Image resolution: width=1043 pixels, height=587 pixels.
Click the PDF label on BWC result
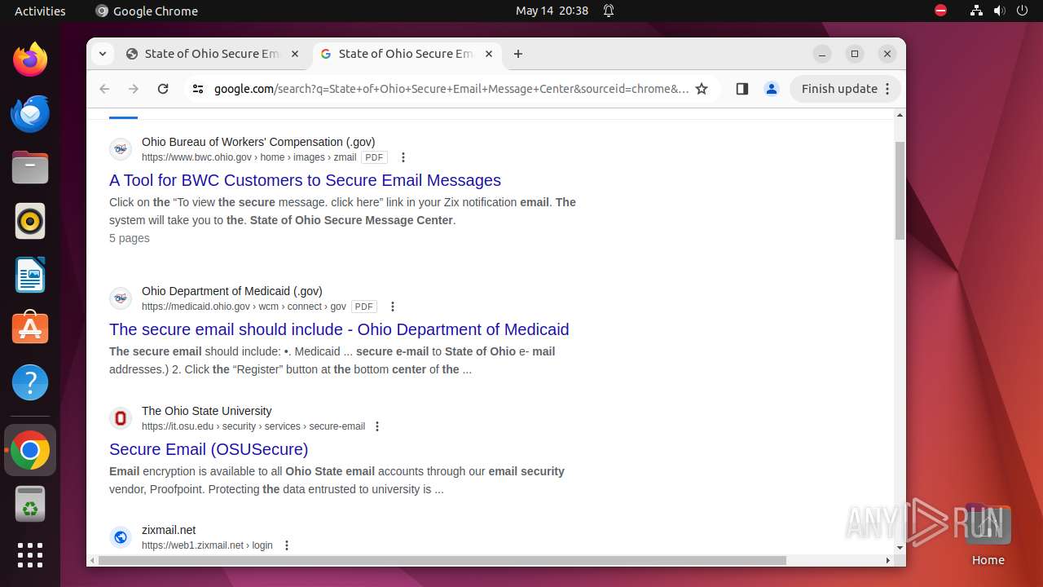(x=374, y=157)
